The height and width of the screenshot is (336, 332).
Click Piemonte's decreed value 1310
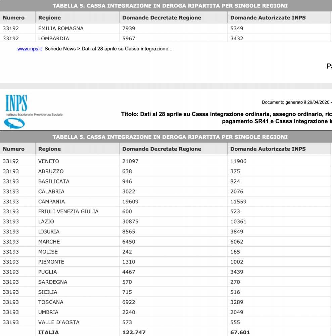(x=129, y=262)
